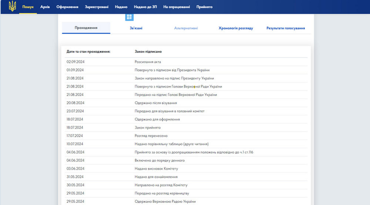Open Оформлення in the top navigation
This screenshot has width=370, height=205.
click(x=67, y=7)
